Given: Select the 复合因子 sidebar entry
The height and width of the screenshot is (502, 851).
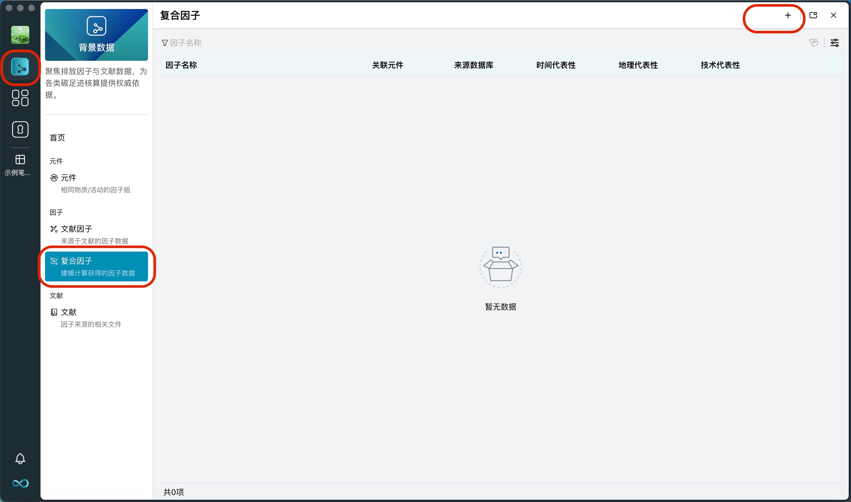Looking at the screenshot, I should click(76, 261).
